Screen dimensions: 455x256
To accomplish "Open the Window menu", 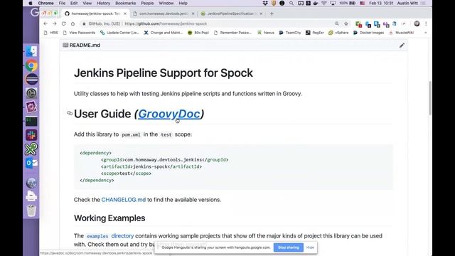I will [x=166, y=3].
